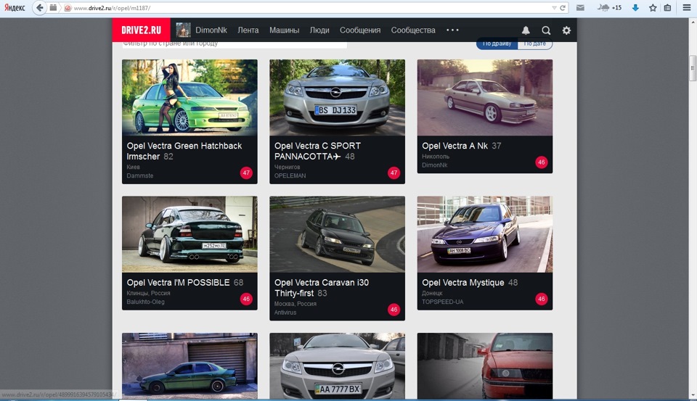Reload the page with the refresh icon

click(562, 8)
